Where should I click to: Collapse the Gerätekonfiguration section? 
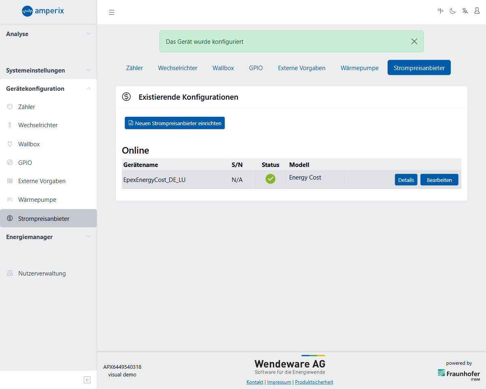click(x=48, y=89)
